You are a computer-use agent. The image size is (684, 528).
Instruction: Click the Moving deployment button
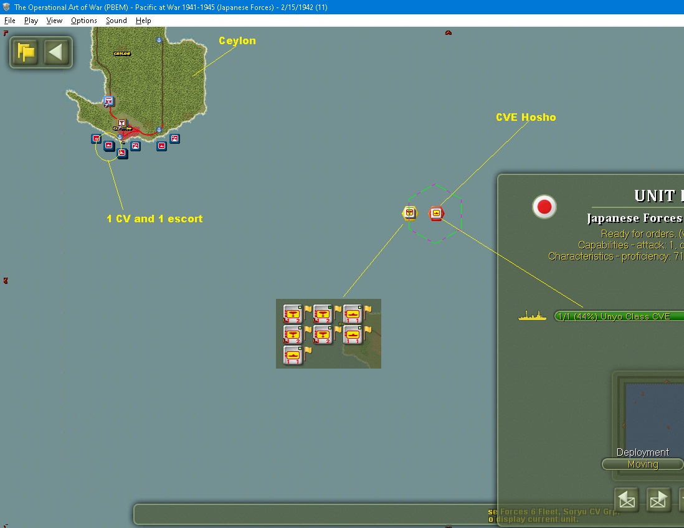click(642, 464)
